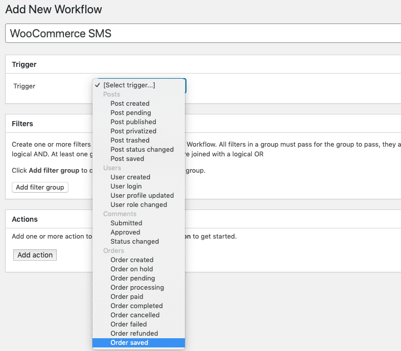Select 'Order created' trigger option

pos(132,260)
